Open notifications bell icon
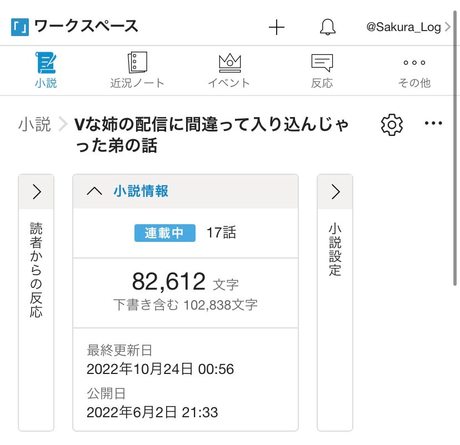 coord(328,27)
